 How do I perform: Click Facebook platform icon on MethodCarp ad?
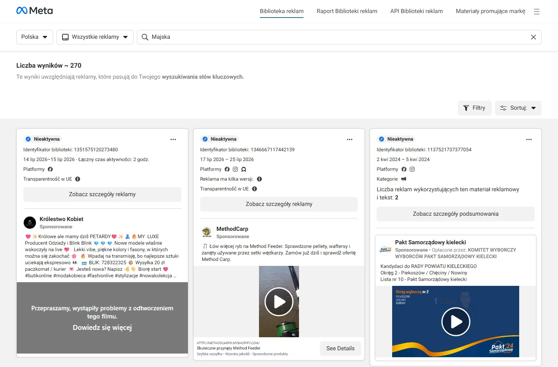(227, 169)
